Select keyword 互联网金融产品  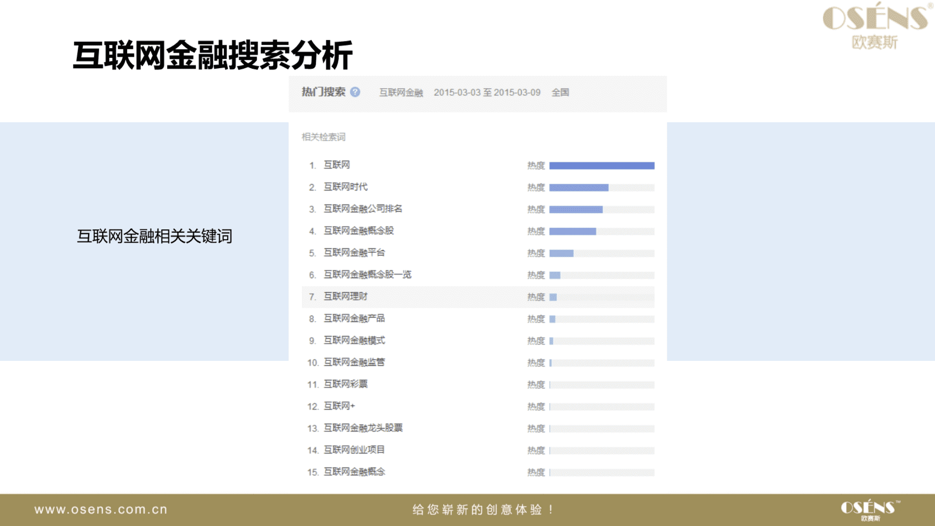pyautogui.click(x=354, y=319)
